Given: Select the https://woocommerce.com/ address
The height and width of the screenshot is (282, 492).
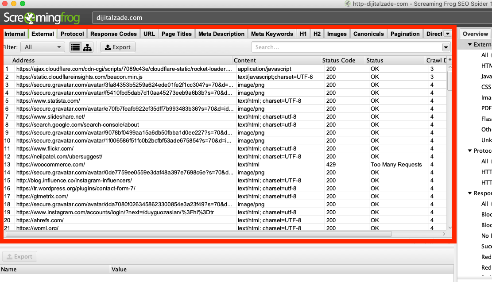Looking at the screenshot, I should click(50, 164).
